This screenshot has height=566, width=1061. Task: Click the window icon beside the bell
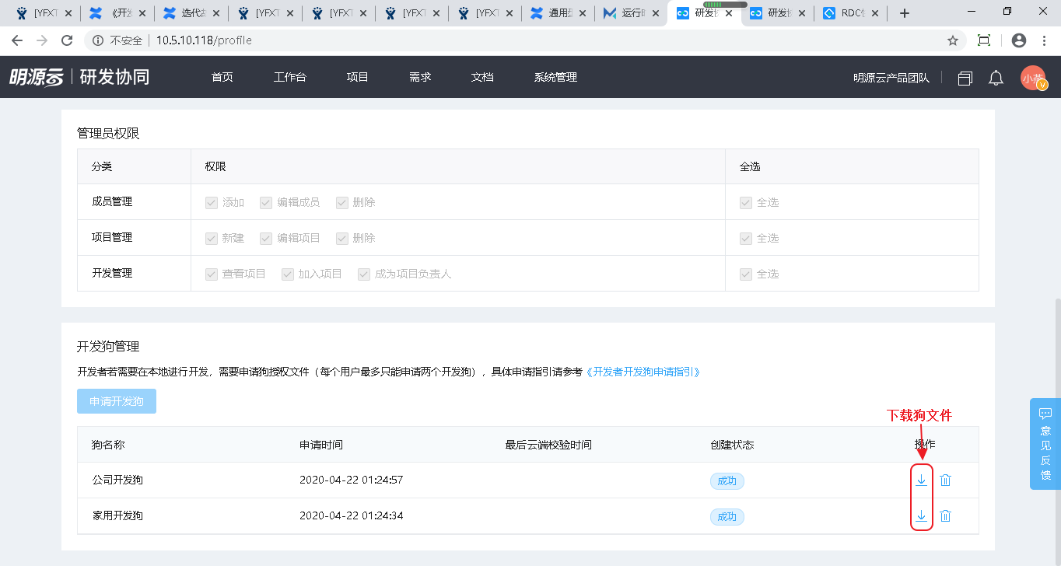(965, 78)
